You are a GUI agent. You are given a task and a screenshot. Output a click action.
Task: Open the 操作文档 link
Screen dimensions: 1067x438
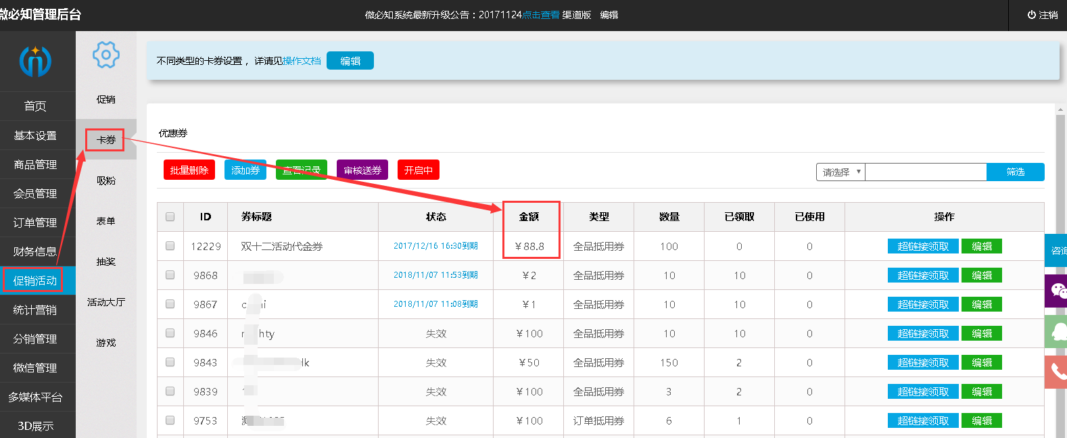(x=302, y=61)
